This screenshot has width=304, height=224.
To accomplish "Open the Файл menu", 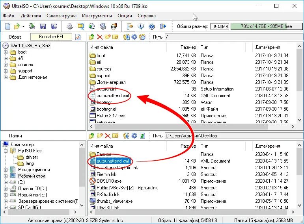I will pyautogui.click(x=9, y=16).
